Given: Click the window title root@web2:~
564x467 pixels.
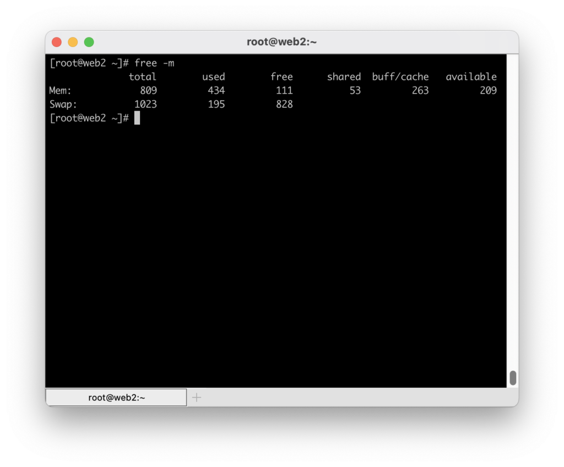Looking at the screenshot, I should coord(282,42).
